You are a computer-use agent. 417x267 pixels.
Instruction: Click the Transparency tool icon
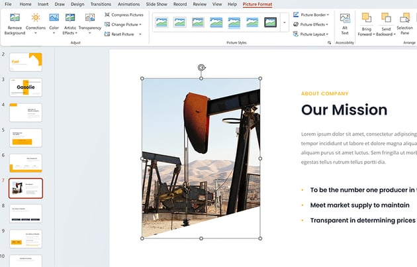tap(89, 18)
